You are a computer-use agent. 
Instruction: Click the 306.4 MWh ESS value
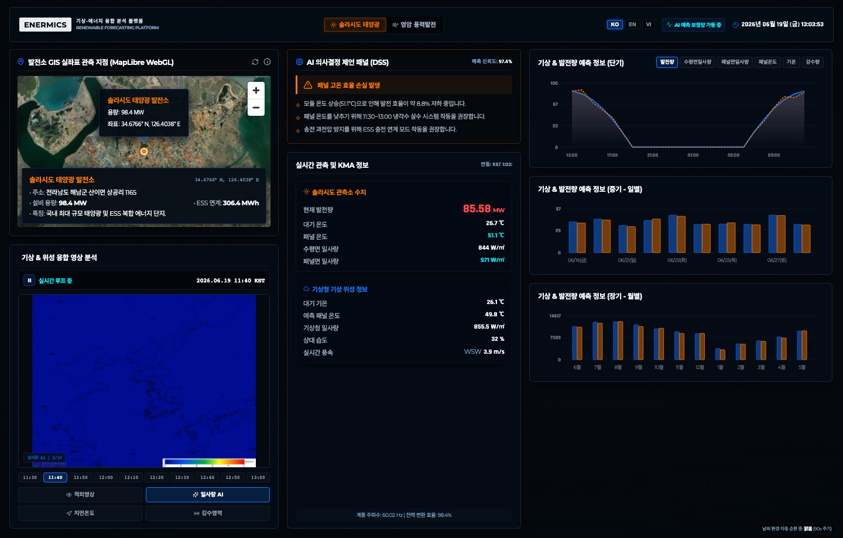point(241,203)
